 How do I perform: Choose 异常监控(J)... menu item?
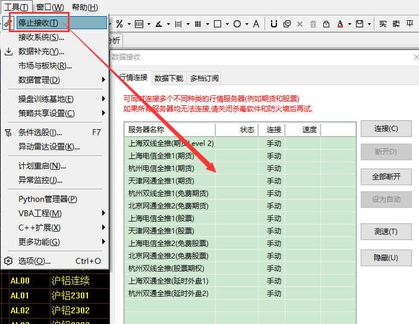click(55, 180)
